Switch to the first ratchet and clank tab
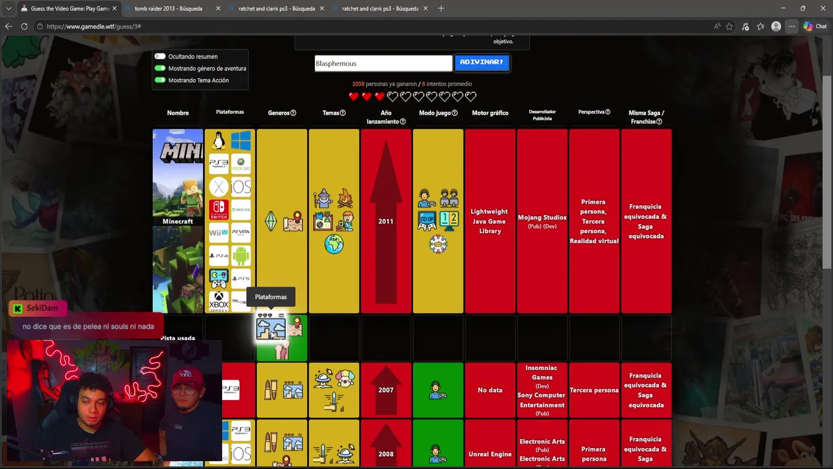The width and height of the screenshot is (833, 469). point(277,8)
